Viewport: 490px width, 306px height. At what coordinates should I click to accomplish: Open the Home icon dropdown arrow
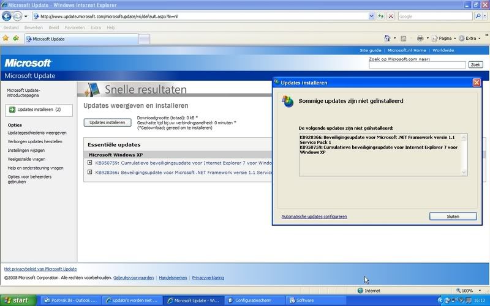coord(394,38)
